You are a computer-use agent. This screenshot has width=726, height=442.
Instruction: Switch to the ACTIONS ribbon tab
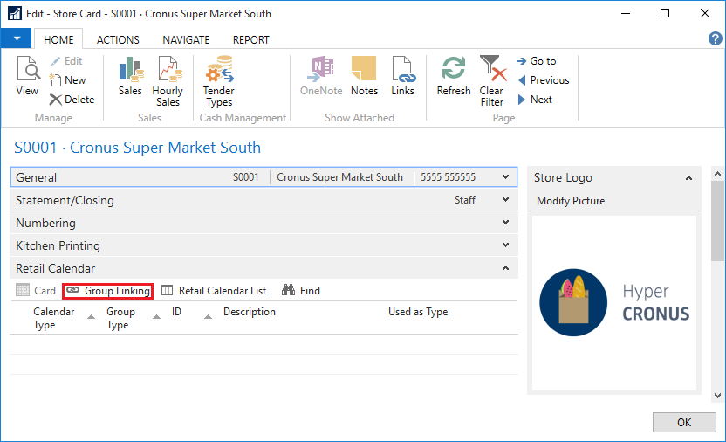pos(118,39)
